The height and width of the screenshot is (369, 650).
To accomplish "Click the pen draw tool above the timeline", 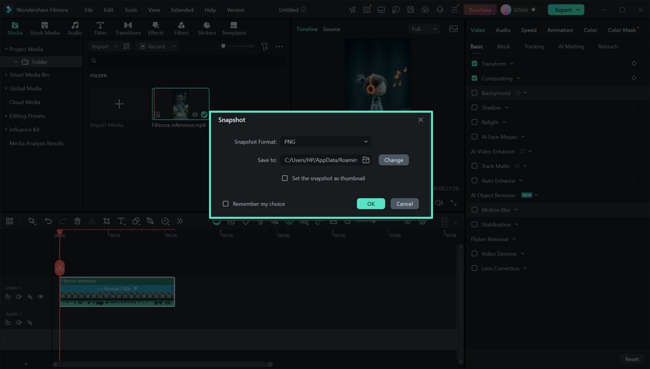I will (x=150, y=221).
